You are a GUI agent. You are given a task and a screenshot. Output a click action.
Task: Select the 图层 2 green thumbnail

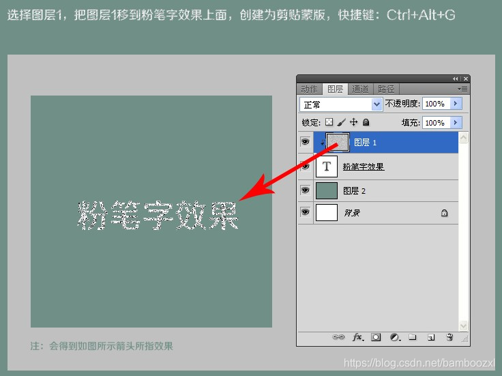point(327,190)
